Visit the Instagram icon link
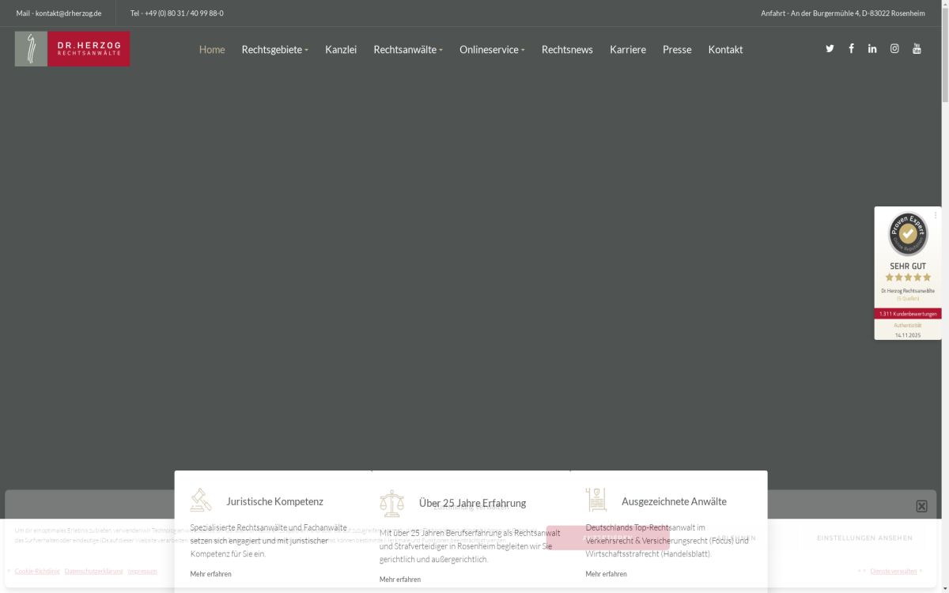 [894, 49]
